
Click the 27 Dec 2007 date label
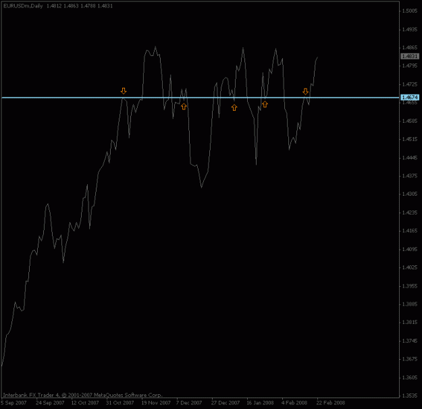(226, 403)
